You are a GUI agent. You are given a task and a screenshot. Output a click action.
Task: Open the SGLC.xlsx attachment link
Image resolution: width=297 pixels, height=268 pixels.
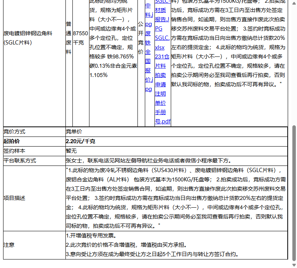click(162, 43)
